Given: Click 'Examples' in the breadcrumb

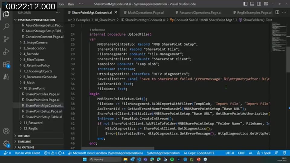Looking at the screenshot, I should tap(83, 20).
